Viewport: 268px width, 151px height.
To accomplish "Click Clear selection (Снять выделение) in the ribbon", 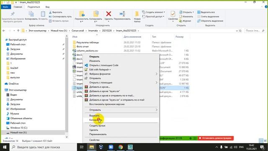I will click(x=208, y=17).
